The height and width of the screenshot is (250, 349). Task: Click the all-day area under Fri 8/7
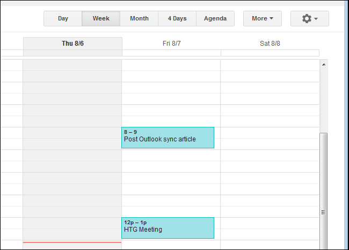(x=171, y=53)
